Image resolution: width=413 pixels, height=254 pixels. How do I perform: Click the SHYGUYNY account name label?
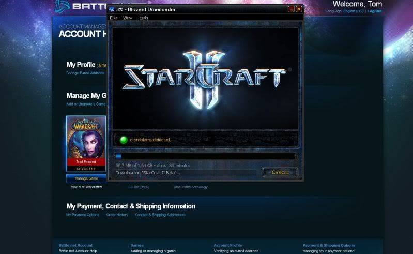point(86,169)
